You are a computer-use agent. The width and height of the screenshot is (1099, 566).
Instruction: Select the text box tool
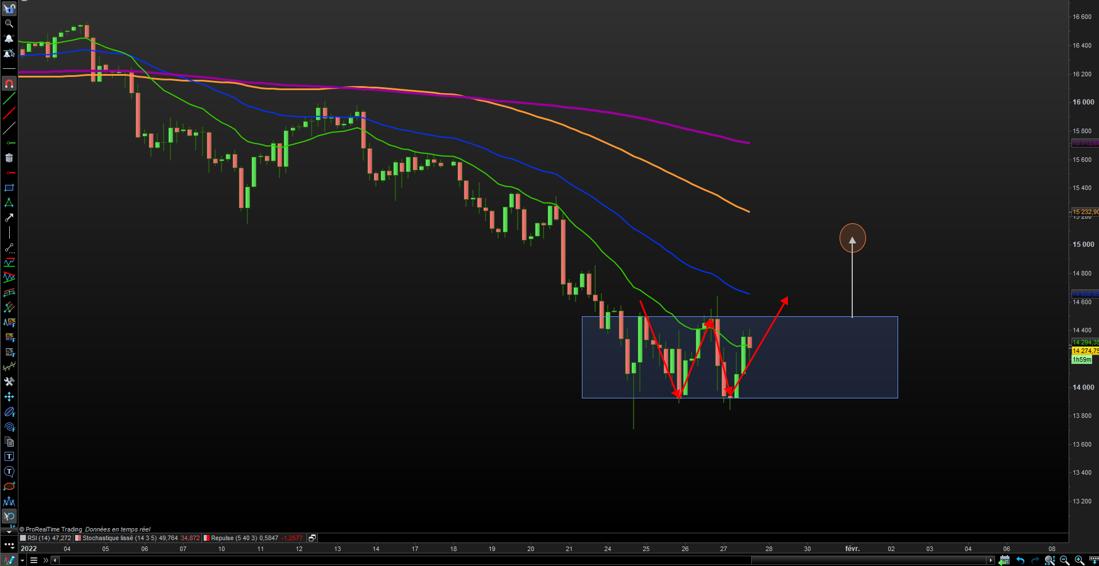coord(9,456)
